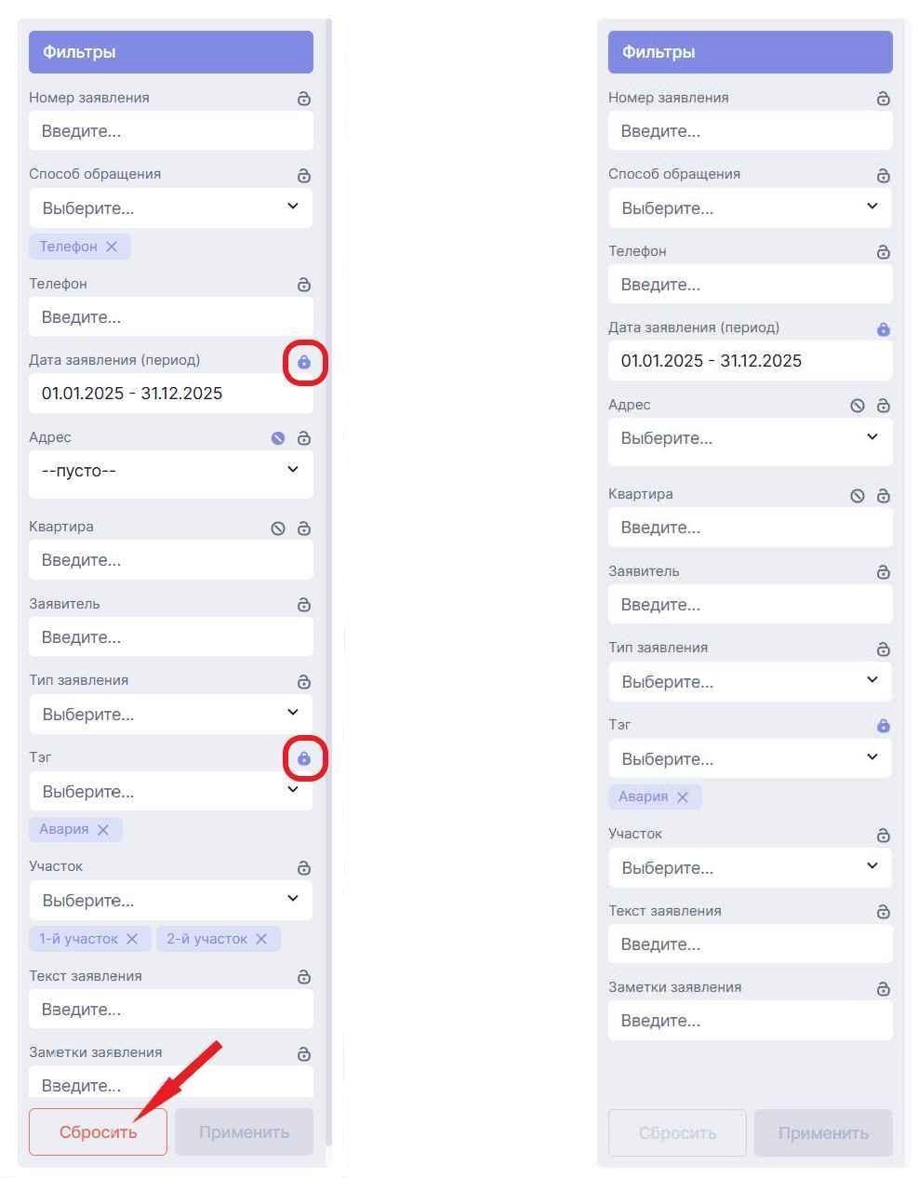
Task: Remove the "1-й участок" filter chip
Action: coord(132,939)
